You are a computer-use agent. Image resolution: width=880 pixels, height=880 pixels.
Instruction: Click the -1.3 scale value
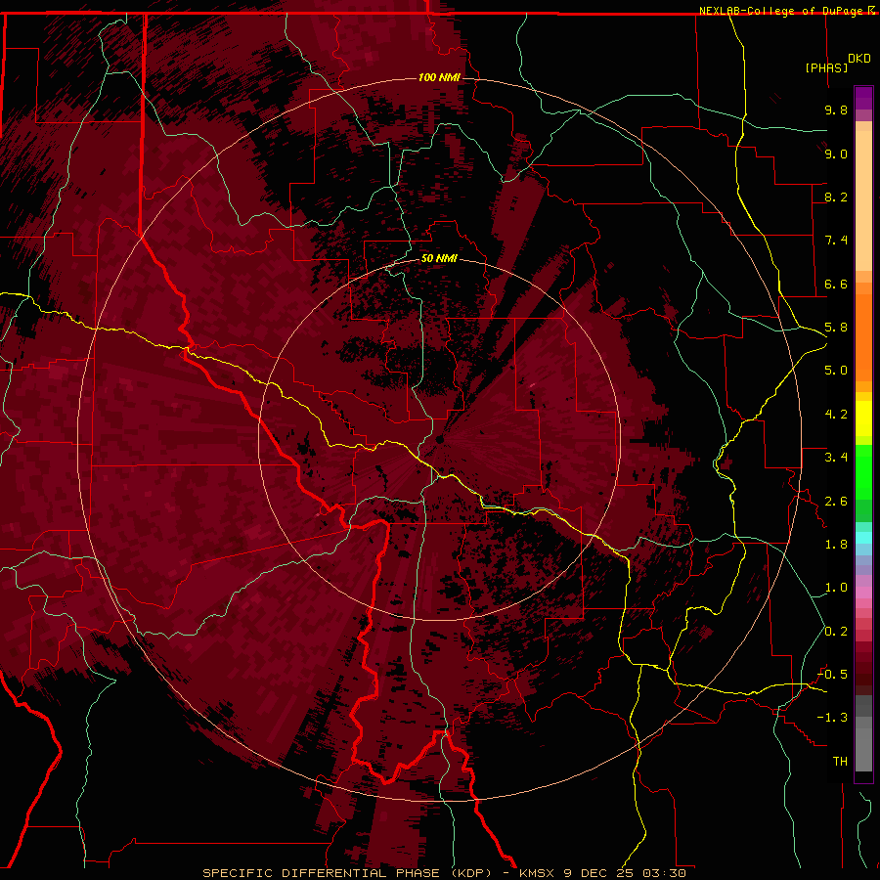click(832, 718)
